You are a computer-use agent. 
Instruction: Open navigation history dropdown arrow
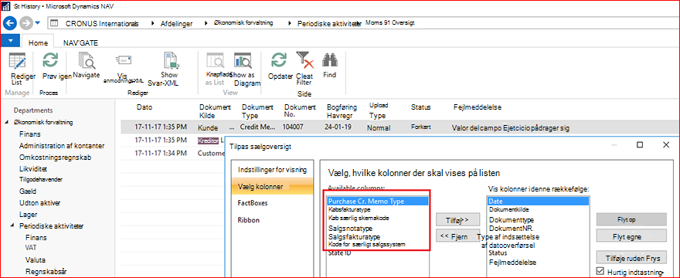click(x=38, y=23)
